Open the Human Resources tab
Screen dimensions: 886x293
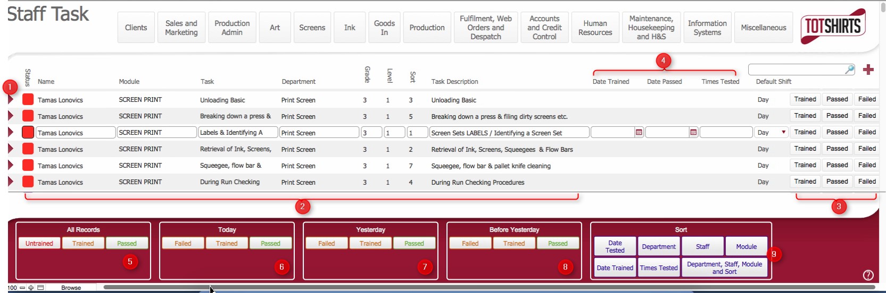pyautogui.click(x=595, y=28)
